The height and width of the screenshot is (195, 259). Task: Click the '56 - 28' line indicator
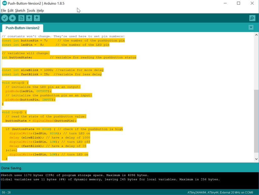click(x=6, y=192)
